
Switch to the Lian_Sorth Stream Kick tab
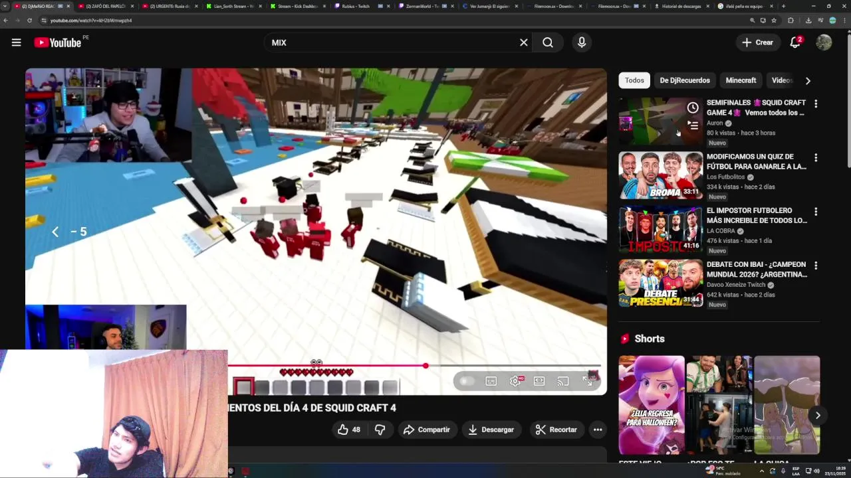coord(234,6)
